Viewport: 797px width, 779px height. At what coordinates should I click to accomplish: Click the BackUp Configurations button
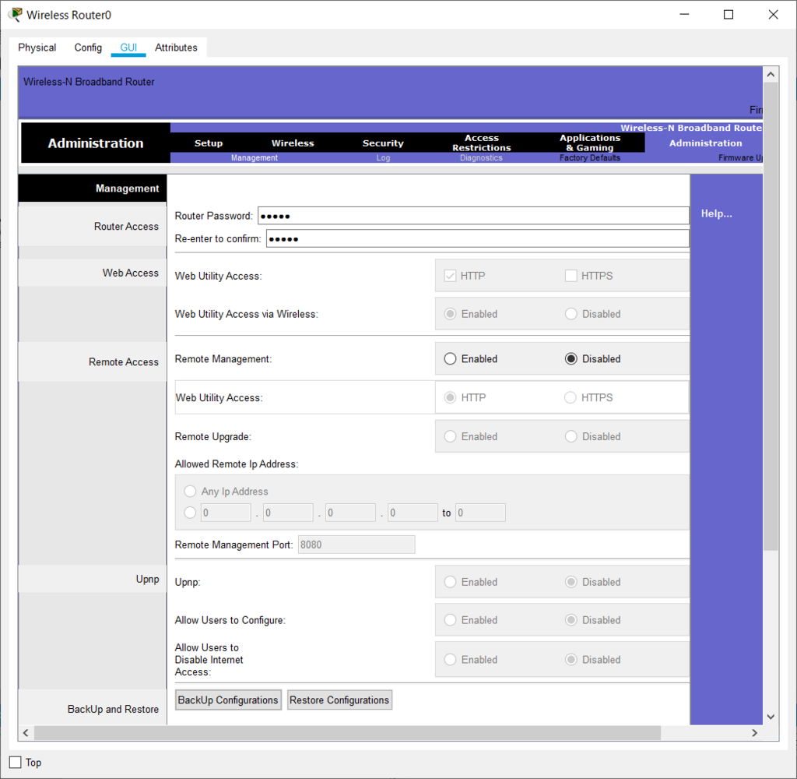click(228, 700)
